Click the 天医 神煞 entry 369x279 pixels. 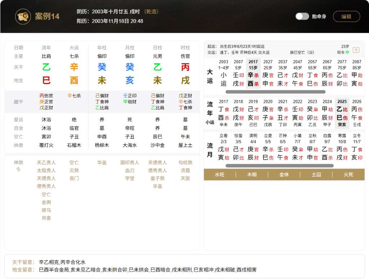(x=186, y=178)
